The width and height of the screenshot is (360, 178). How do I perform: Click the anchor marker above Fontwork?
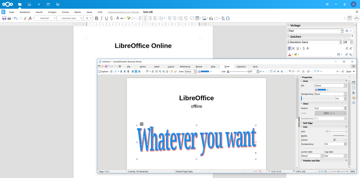(142, 124)
